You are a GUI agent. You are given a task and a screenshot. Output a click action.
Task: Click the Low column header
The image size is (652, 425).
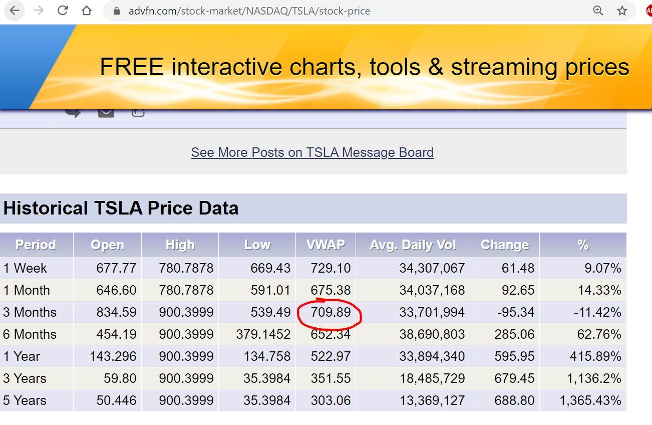(x=257, y=245)
